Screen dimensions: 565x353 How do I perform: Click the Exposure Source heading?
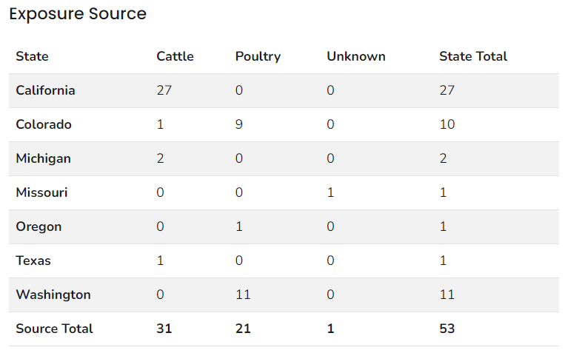[78, 14]
